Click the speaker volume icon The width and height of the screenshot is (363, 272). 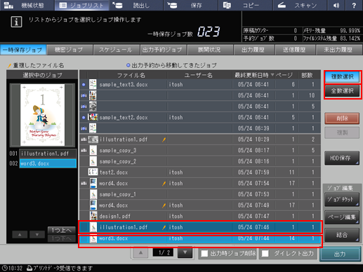coord(336,5)
